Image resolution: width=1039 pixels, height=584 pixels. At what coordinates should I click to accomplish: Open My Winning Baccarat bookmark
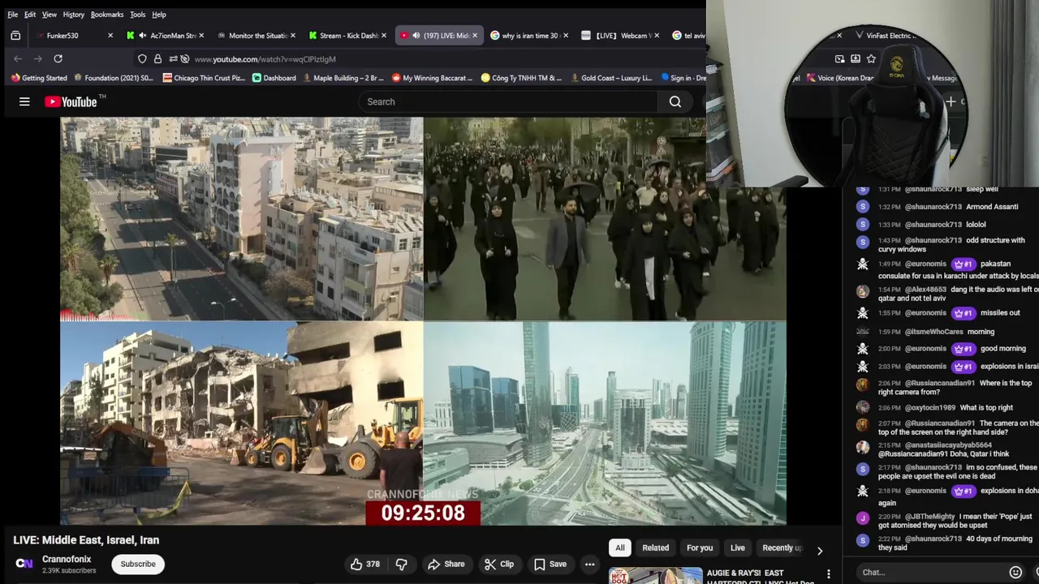coord(432,78)
